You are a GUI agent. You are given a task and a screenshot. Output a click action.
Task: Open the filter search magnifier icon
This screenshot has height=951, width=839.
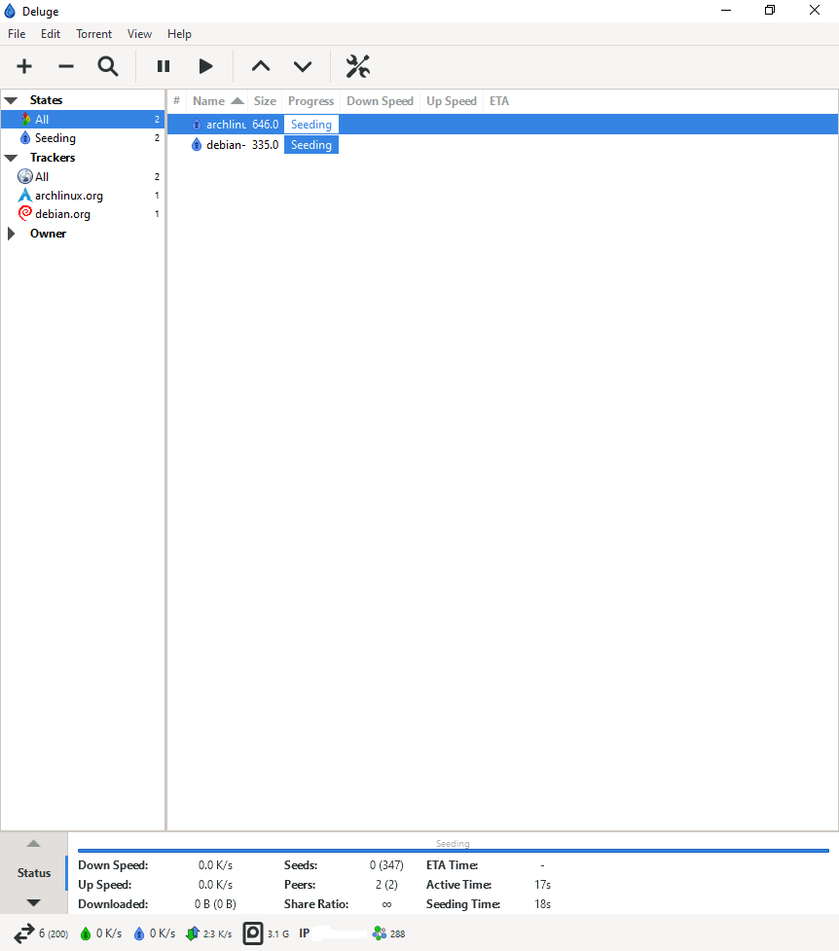[108, 66]
